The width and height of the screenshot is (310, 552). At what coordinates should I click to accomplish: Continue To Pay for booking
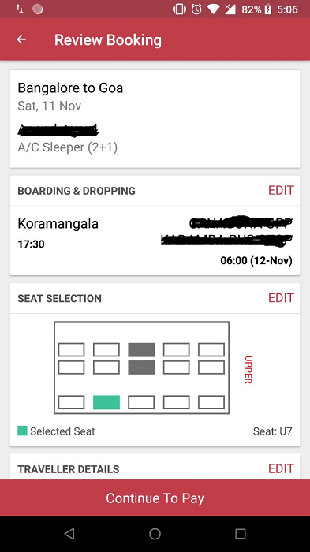coord(155,498)
